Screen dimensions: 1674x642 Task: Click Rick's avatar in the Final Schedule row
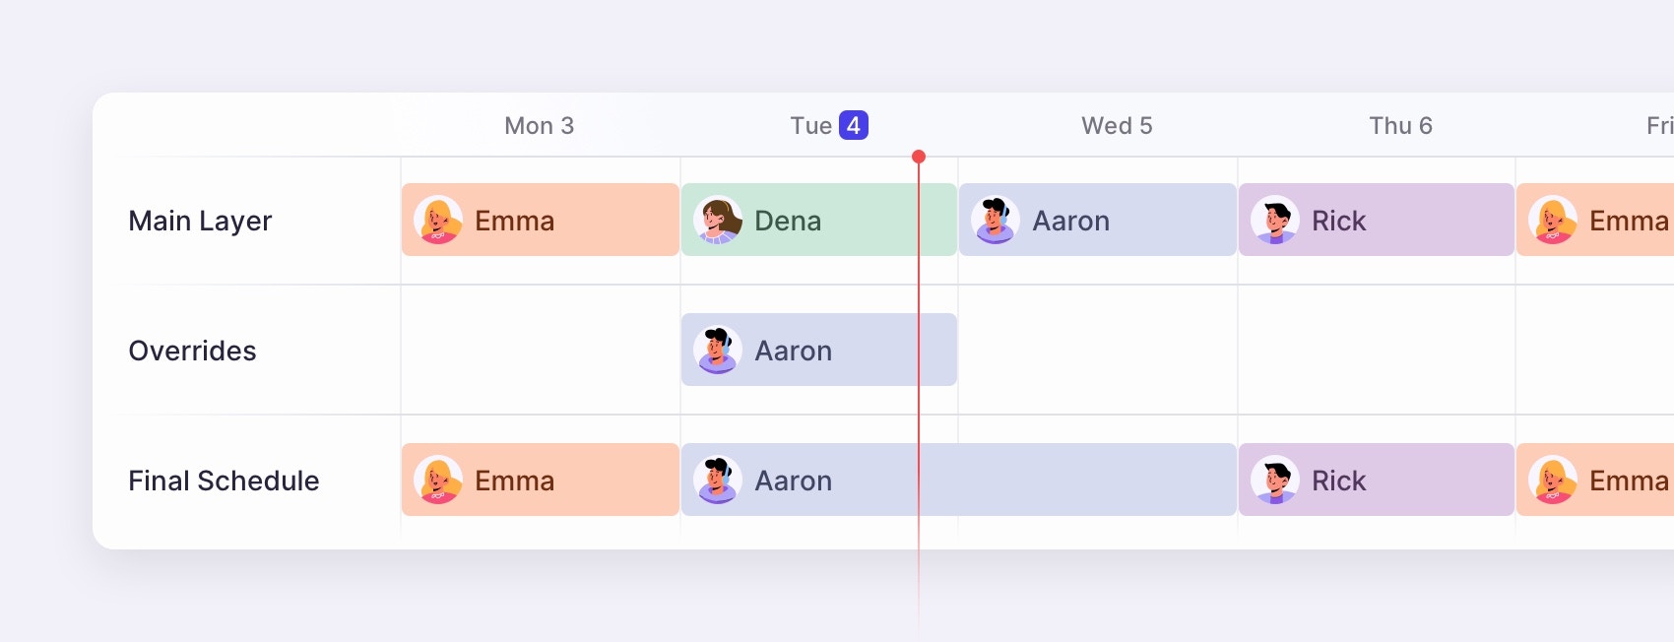coord(1275,480)
